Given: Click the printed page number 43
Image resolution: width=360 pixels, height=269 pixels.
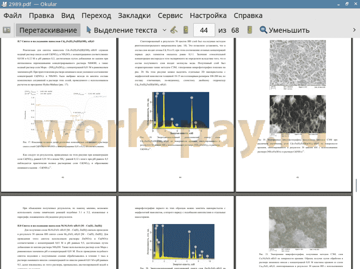Looking at the screenshot, I should click(63, 177).
